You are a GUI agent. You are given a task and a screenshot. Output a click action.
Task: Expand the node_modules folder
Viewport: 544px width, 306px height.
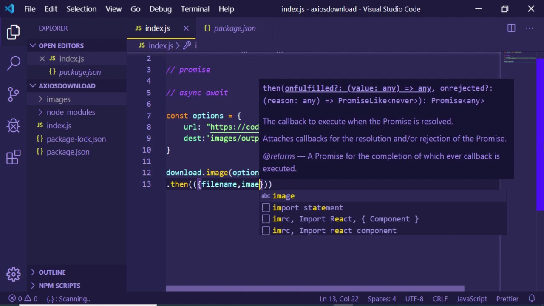coord(71,112)
